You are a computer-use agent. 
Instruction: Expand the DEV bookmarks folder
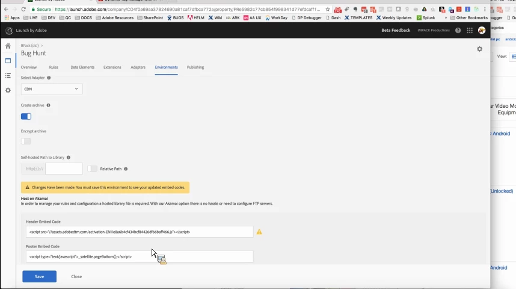pyautogui.click(x=48, y=18)
